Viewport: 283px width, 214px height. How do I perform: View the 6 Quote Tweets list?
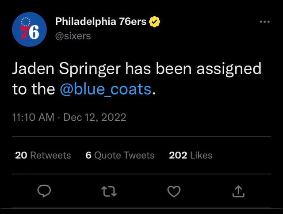click(x=120, y=155)
